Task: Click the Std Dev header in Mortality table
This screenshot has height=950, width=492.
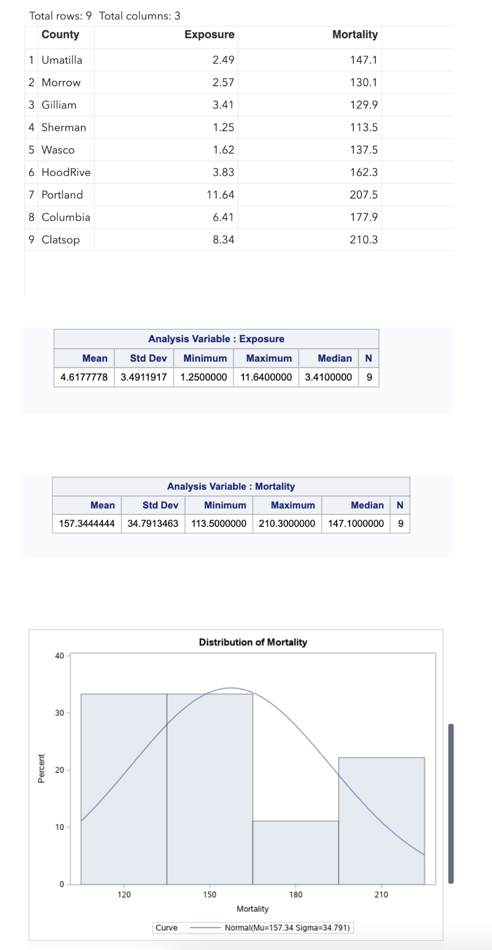Action: [160, 505]
